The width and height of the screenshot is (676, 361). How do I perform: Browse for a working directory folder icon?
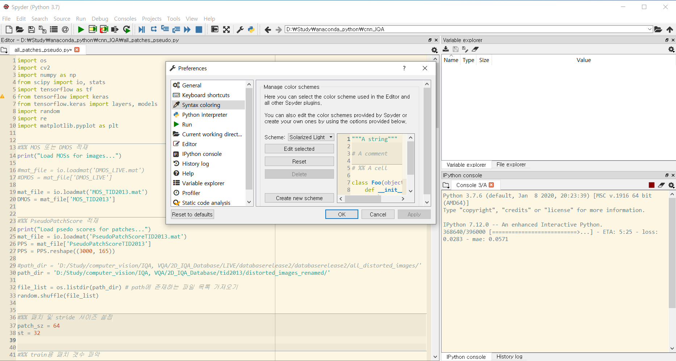658,29
